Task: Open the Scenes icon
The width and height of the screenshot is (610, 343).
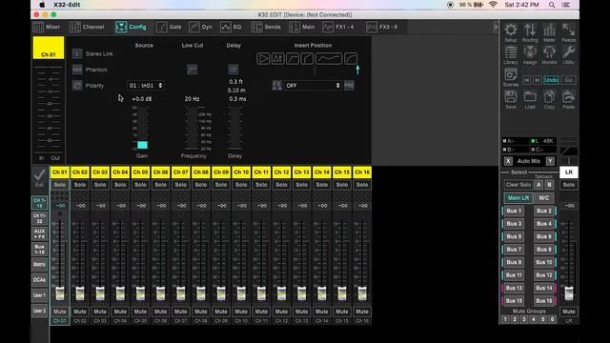Action: [x=511, y=74]
